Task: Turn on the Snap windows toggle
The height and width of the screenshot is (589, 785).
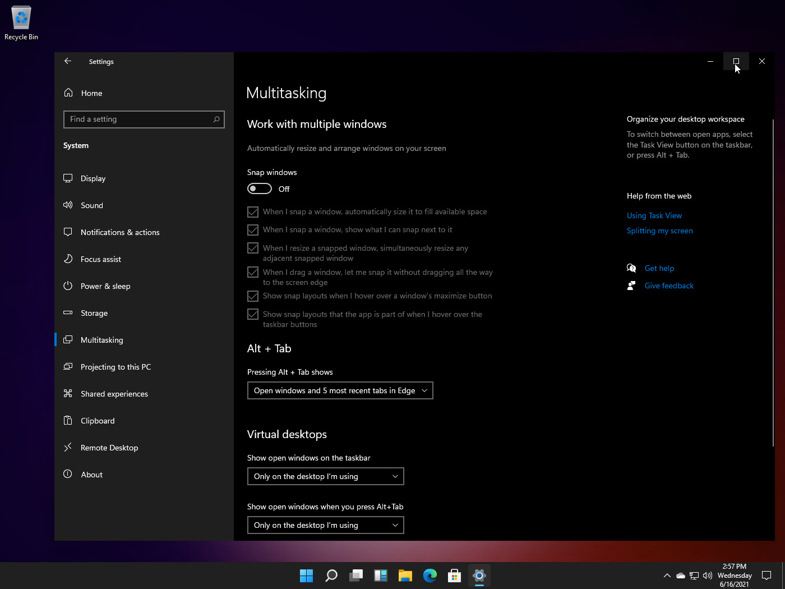Action: [x=260, y=189]
